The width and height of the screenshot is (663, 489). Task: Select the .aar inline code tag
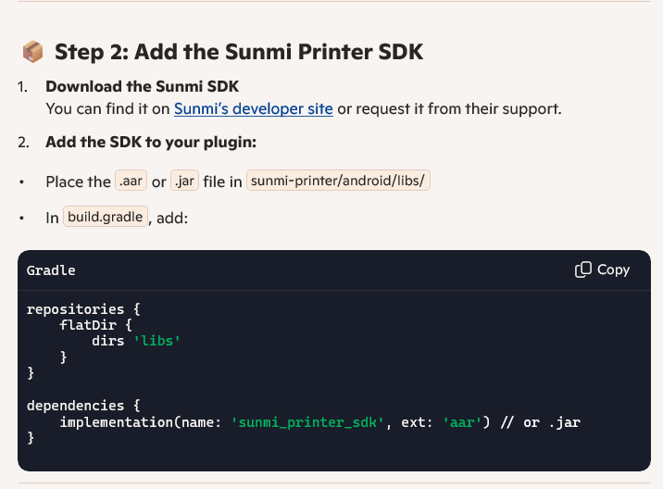tap(131, 181)
